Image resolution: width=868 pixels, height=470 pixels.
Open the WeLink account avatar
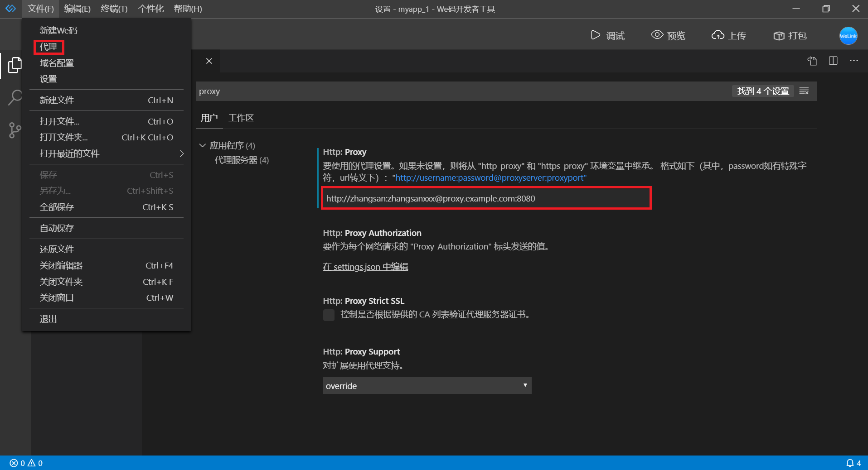tap(848, 36)
